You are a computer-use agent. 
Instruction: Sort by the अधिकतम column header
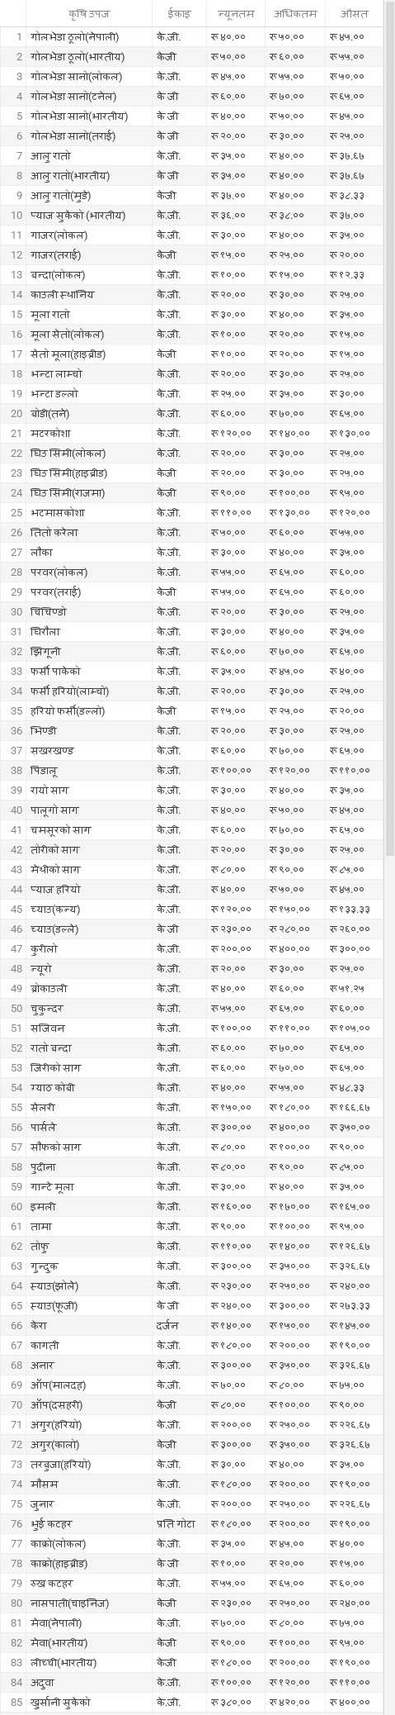295,14
